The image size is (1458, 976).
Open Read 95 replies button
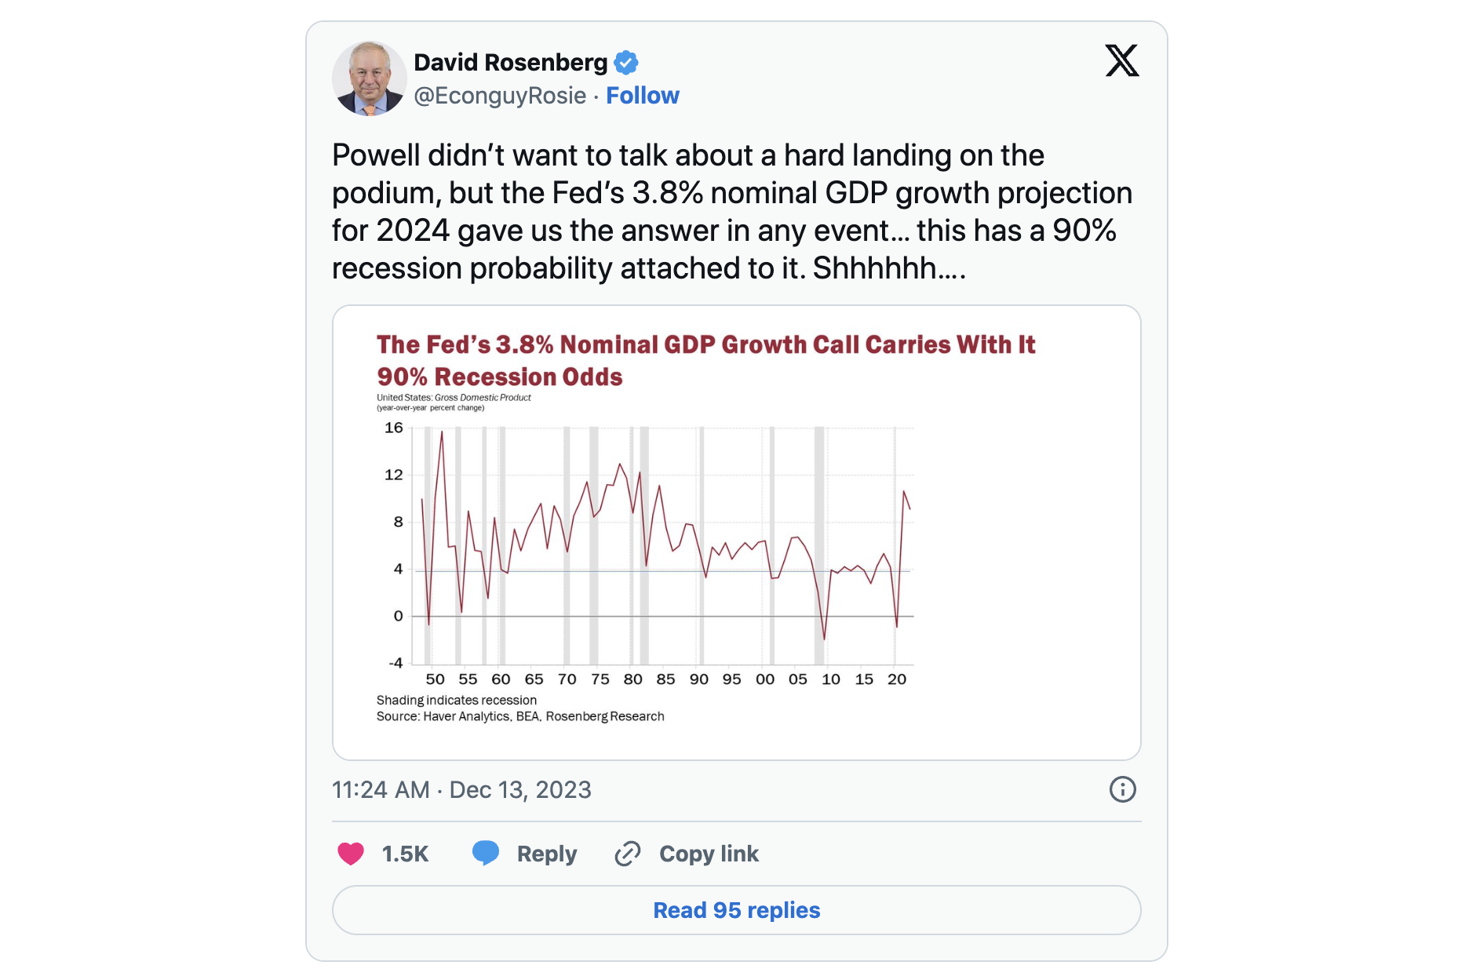pos(736,910)
